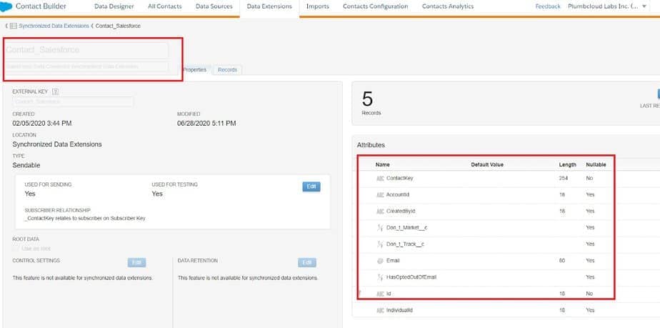Image resolution: width=660 pixels, height=328 pixels.
Task: Select the HasOptedOutOfEmail attribute name
Action: 411,277
